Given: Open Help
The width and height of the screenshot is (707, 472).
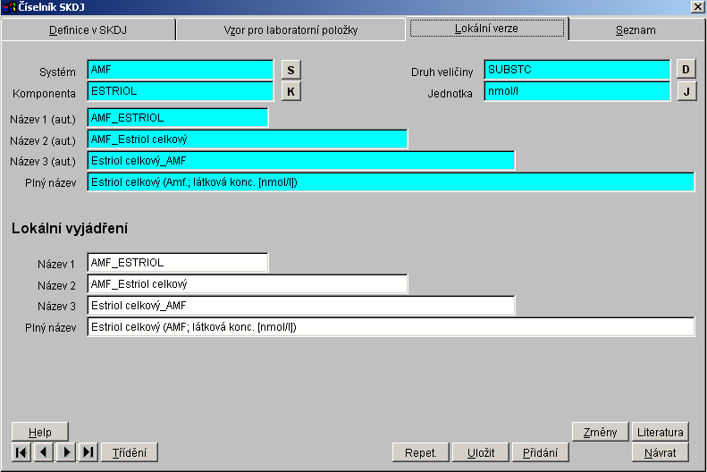Looking at the screenshot, I should click(x=40, y=432).
